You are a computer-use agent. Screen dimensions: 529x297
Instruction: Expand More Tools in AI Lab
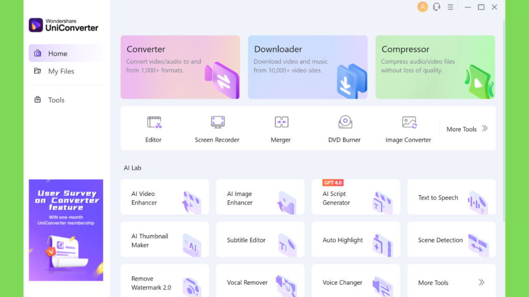pyautogui.click(x=451, y=283)
